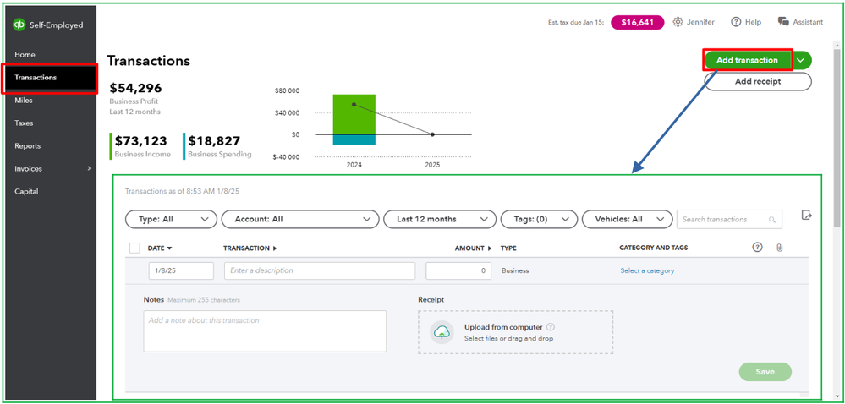Open the Vehicles: All filter dropdown
Screen dimensions: 845x404
(x=628, y=219)
